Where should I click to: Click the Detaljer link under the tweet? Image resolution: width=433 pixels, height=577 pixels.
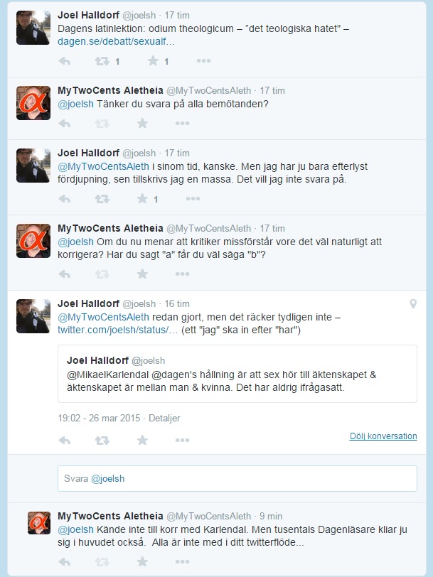pyautogui.click(x=164, y=419)
